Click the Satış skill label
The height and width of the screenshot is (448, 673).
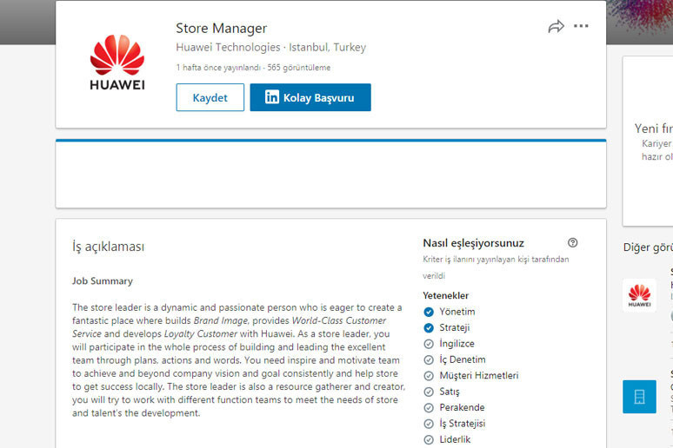[x=450, y=392]
